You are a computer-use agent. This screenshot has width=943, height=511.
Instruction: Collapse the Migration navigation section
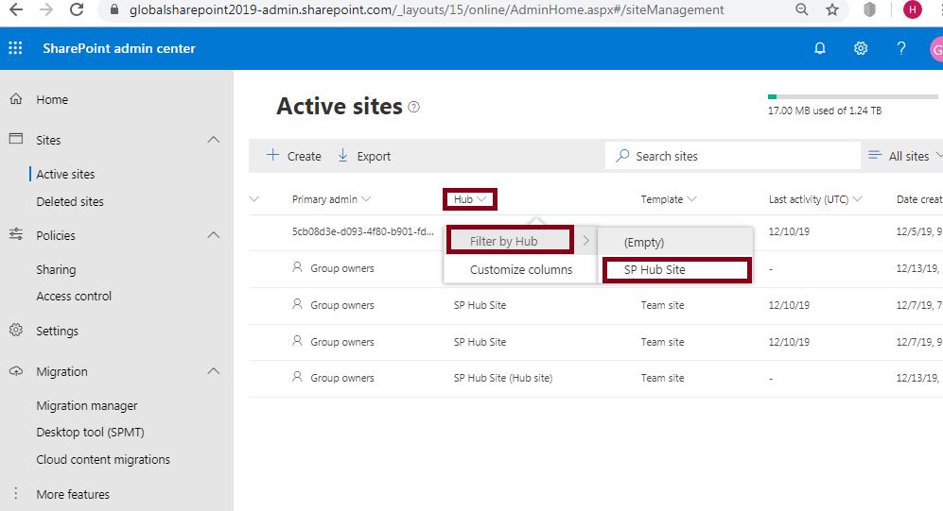tap(214, 371)
